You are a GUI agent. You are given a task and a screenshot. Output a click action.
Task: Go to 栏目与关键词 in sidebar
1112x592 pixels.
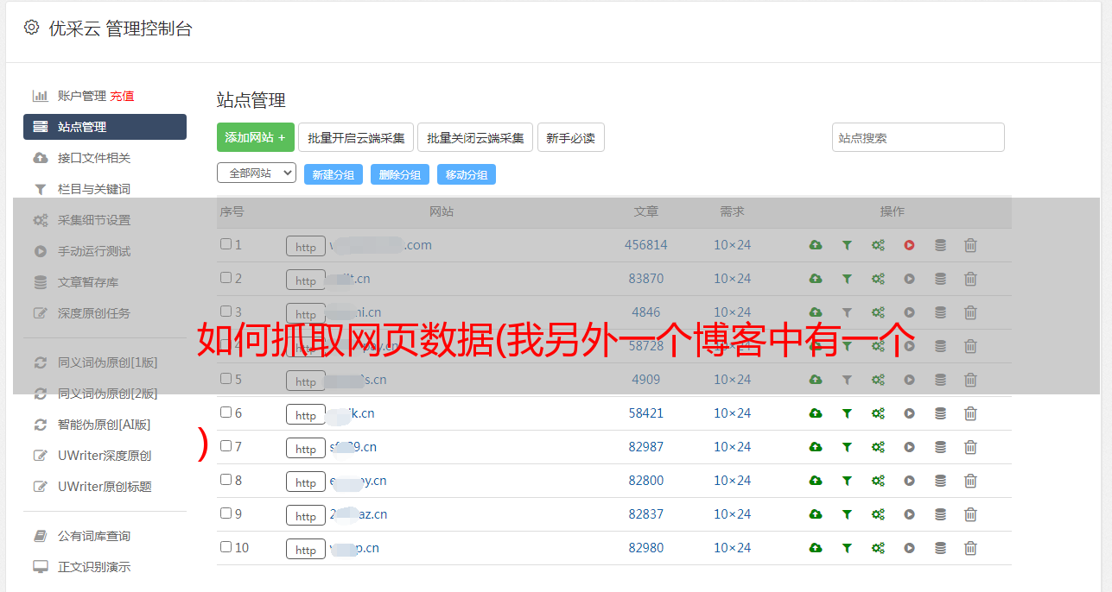coord(94,189)
